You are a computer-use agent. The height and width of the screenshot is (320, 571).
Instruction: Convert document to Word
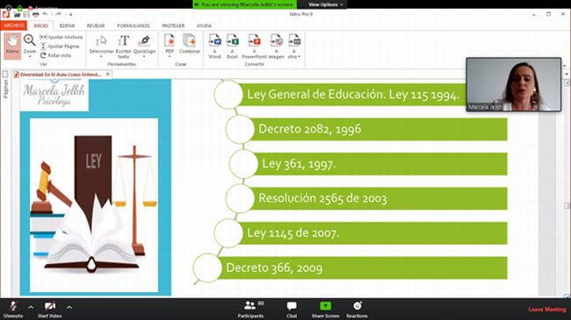[214, 46]
